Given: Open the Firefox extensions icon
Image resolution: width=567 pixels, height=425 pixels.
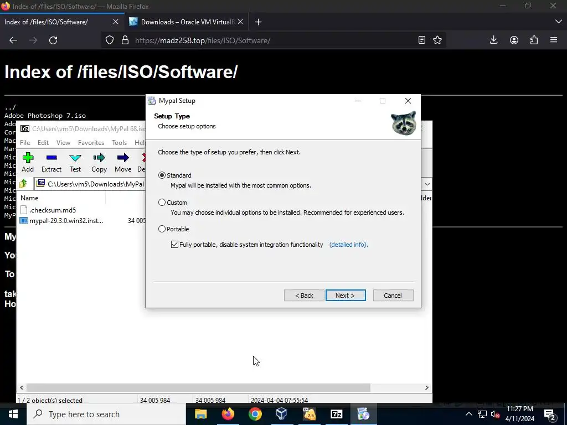Looking at the screenshot, I should (534, 40).
